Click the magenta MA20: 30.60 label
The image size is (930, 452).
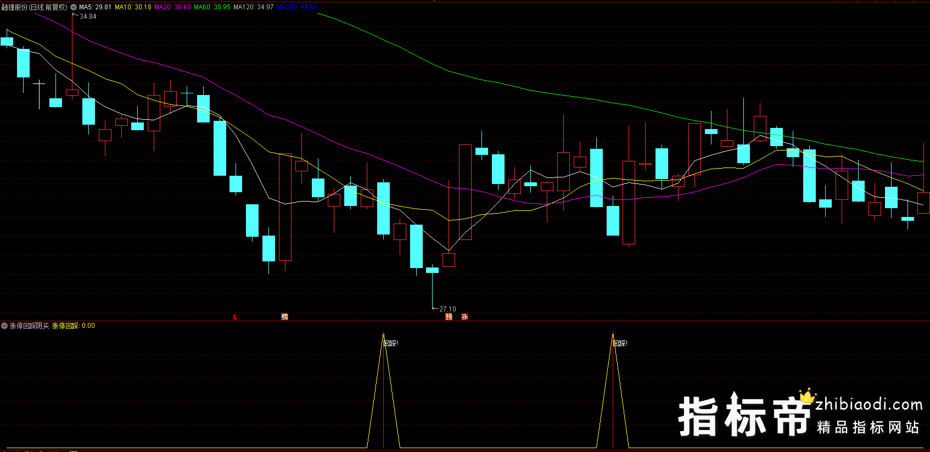(x=173, y=7)
